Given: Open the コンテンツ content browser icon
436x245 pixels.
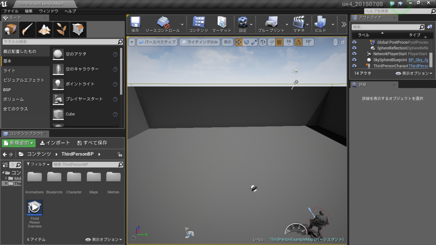Looking at the screenshot, I should click(198, 24).
